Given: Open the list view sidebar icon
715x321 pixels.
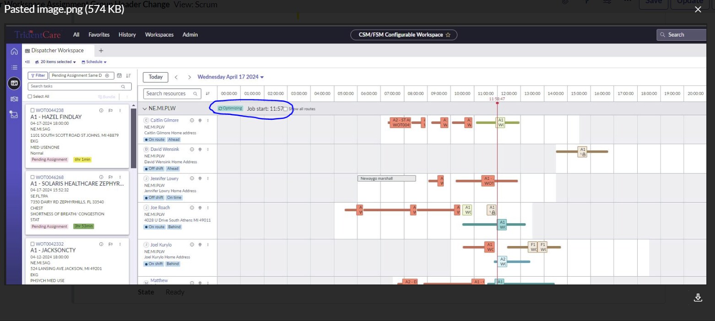Looking at the screenshot, I should click(14, 67).
